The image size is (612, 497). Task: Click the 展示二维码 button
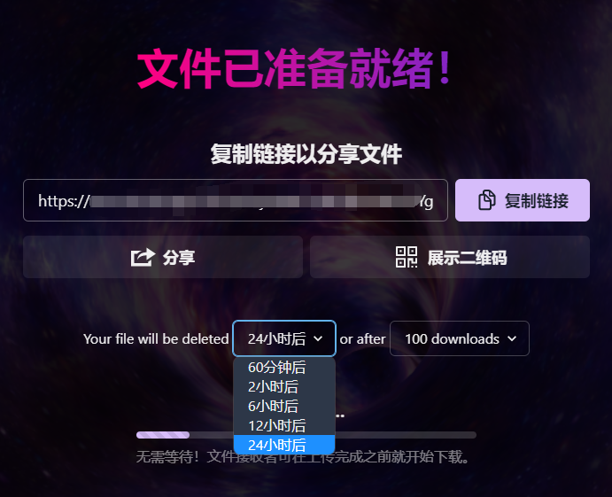pos(450,257)
